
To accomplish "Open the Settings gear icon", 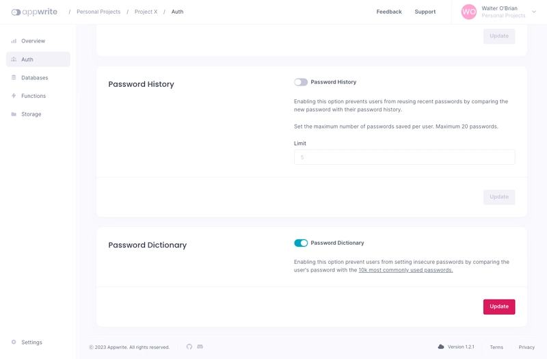I will point(14,342).
